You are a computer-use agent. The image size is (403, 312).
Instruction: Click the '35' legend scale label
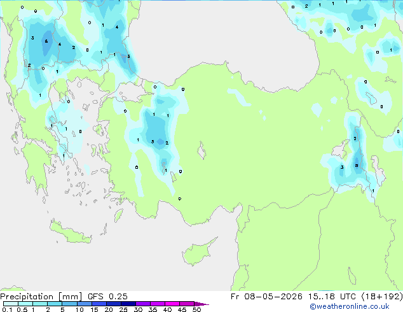153,309
